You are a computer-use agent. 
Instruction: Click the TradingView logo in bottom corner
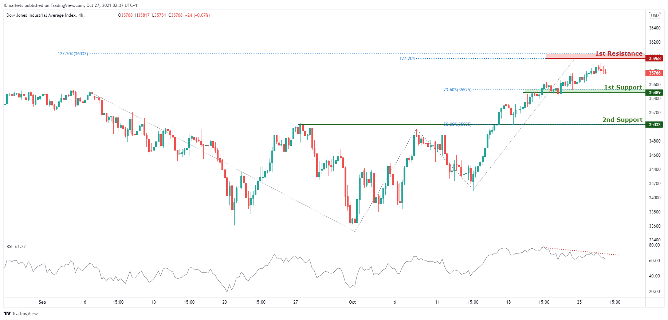[21, 313]
